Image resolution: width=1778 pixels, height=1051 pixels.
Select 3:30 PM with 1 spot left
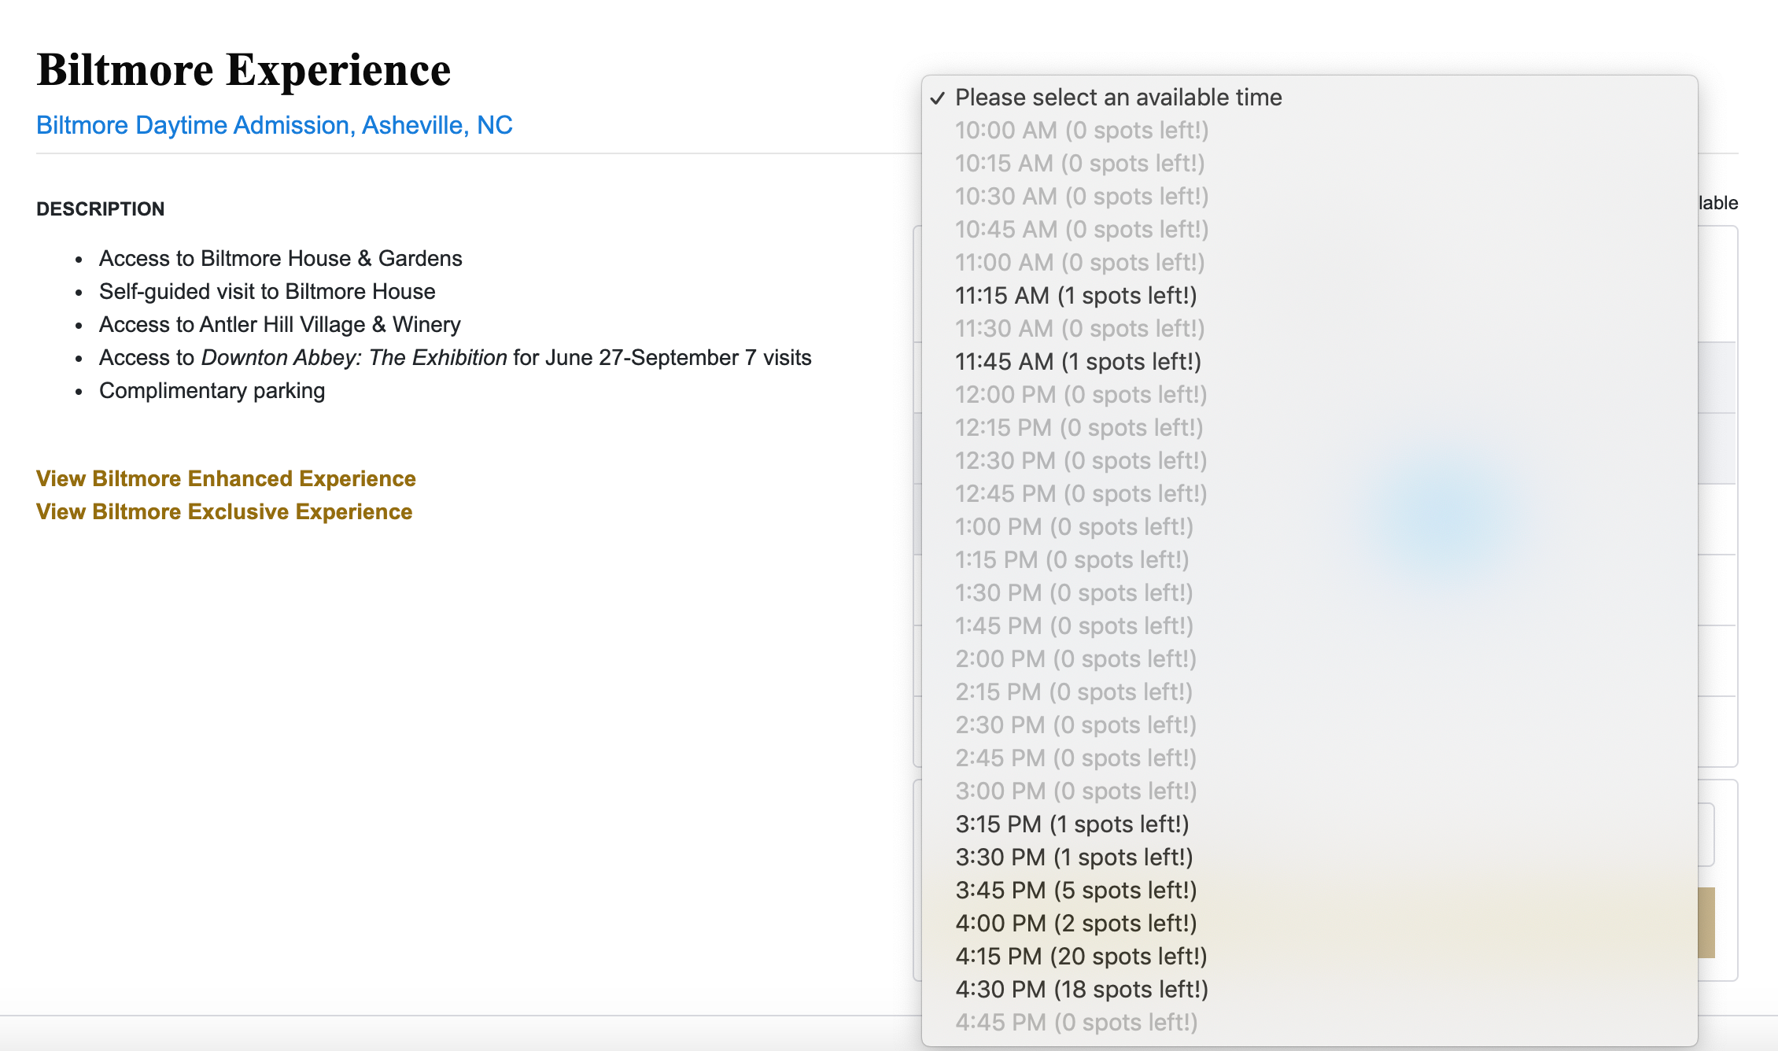coord(1074,857)
